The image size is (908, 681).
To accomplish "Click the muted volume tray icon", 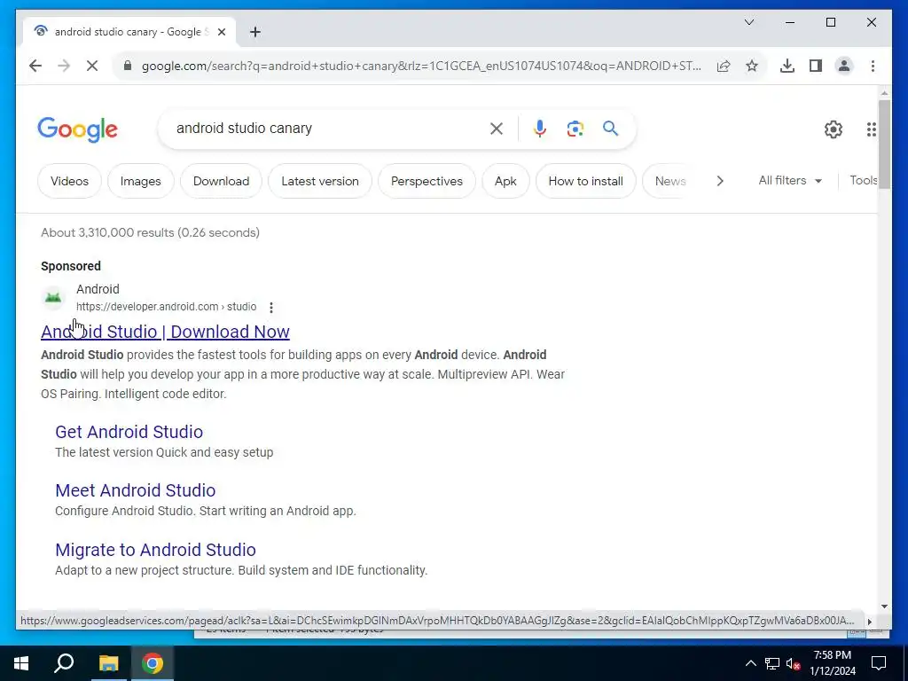I will click(x=794, y=663).
